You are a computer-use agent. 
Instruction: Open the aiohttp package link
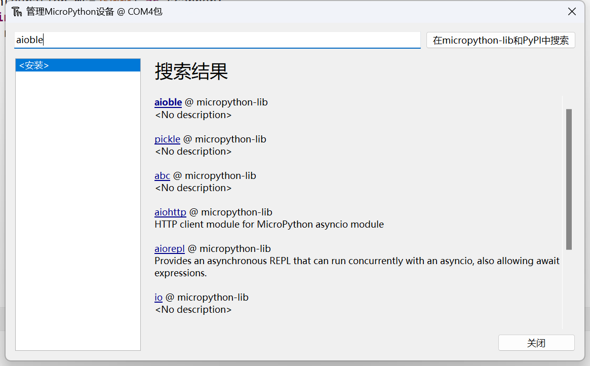[x=171, y=212]
